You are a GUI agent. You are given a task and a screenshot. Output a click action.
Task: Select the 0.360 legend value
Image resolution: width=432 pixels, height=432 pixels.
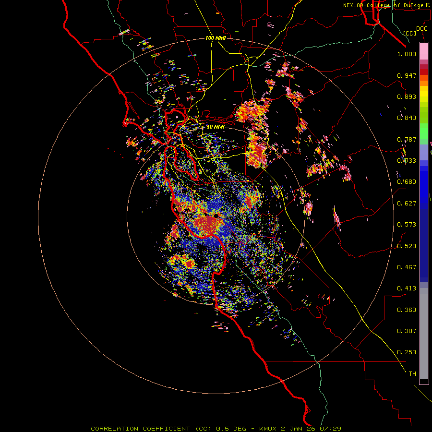pyautogui.click(x=407, y=310)
